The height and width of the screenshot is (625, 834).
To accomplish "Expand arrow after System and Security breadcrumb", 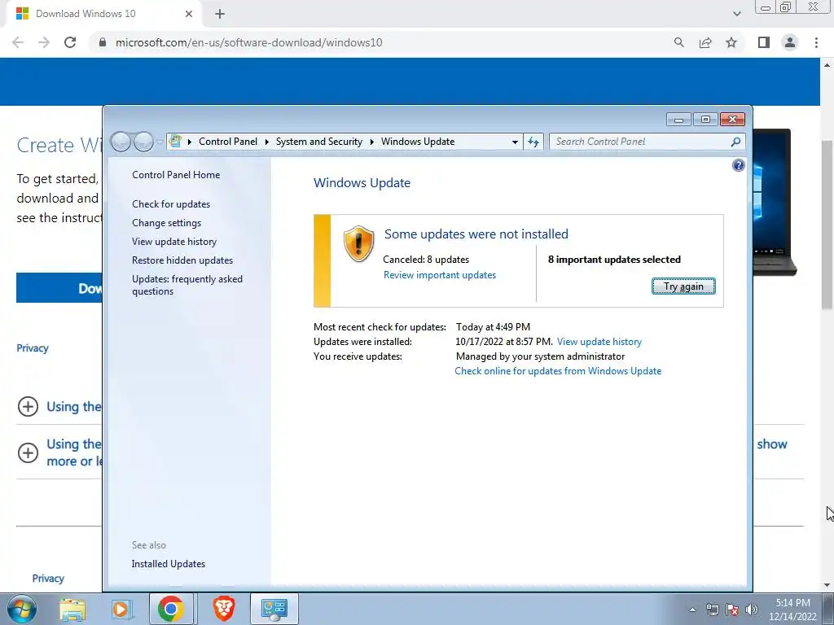I will click(371, 142).
